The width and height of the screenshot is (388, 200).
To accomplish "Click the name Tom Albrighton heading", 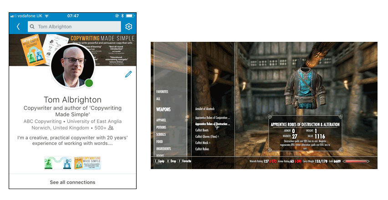I will point(72,100).
